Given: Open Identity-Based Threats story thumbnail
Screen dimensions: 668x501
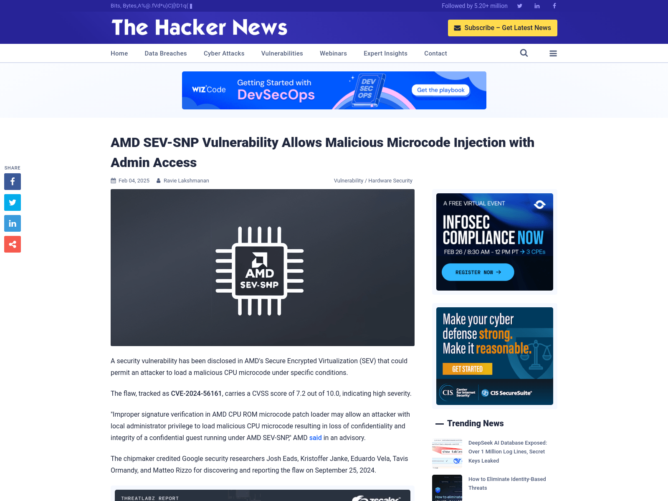Looking at the screenshot, I should pos(447,488).
